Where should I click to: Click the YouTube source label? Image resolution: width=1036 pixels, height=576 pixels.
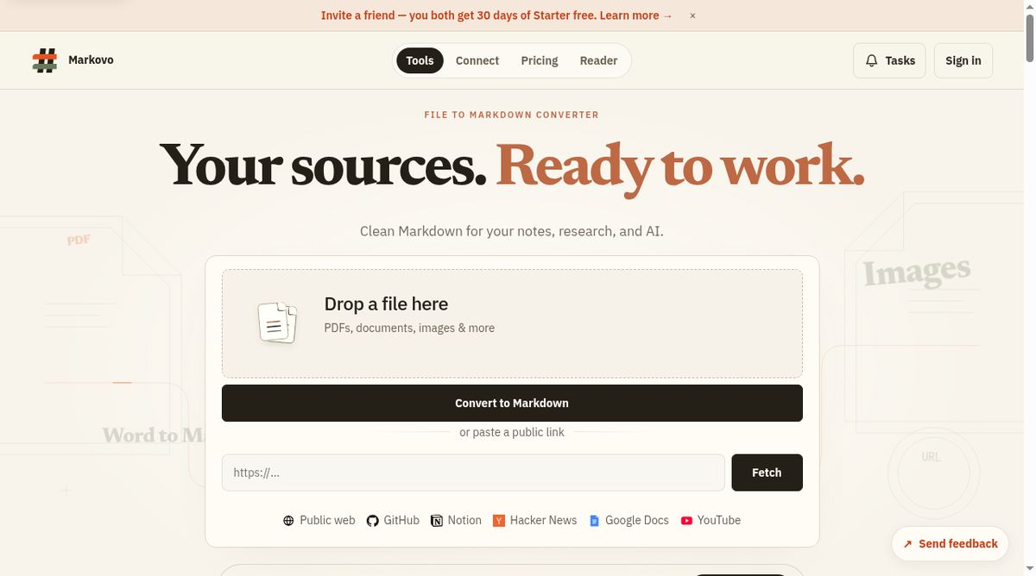pos(719,521)
